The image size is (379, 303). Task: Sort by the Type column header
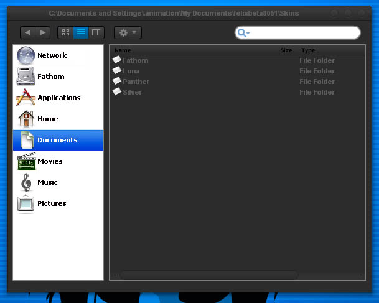(308, 50)
